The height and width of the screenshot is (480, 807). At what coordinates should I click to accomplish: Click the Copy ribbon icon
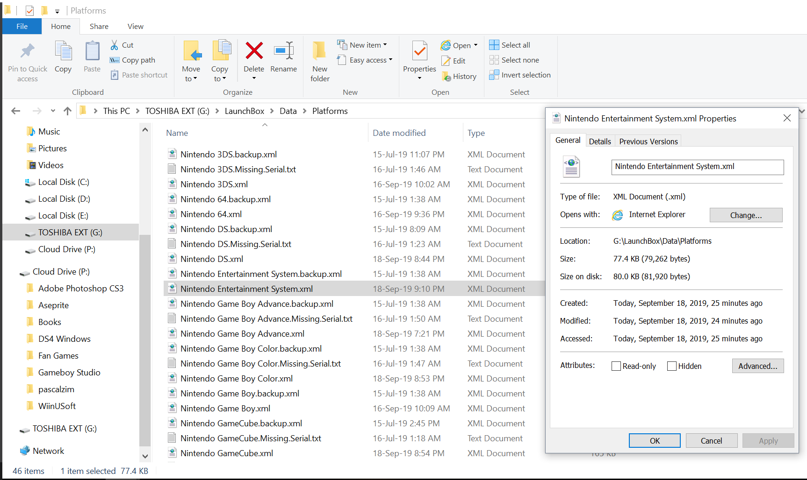tap(63, 57)
